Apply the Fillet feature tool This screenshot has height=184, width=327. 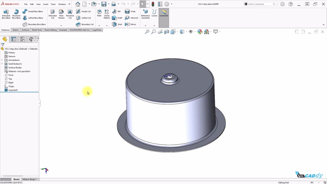coord(99,13)
